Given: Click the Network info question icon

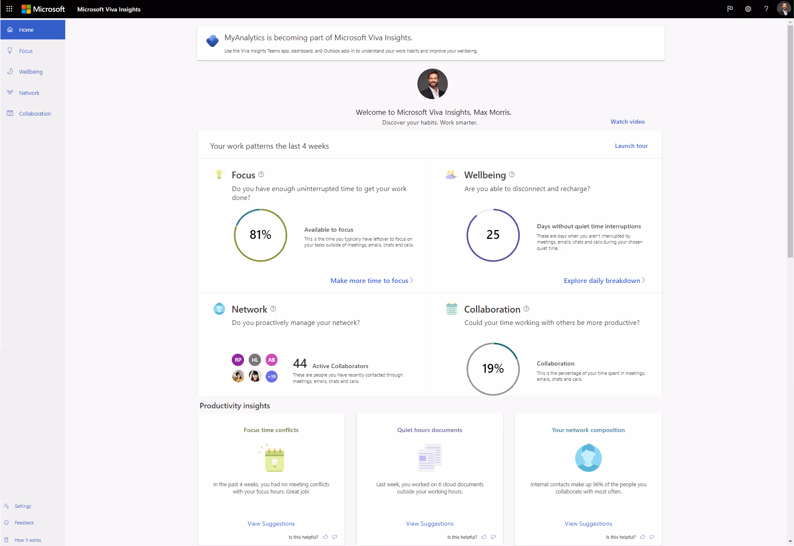Looking at the screenshot, I should pos(273,309).
